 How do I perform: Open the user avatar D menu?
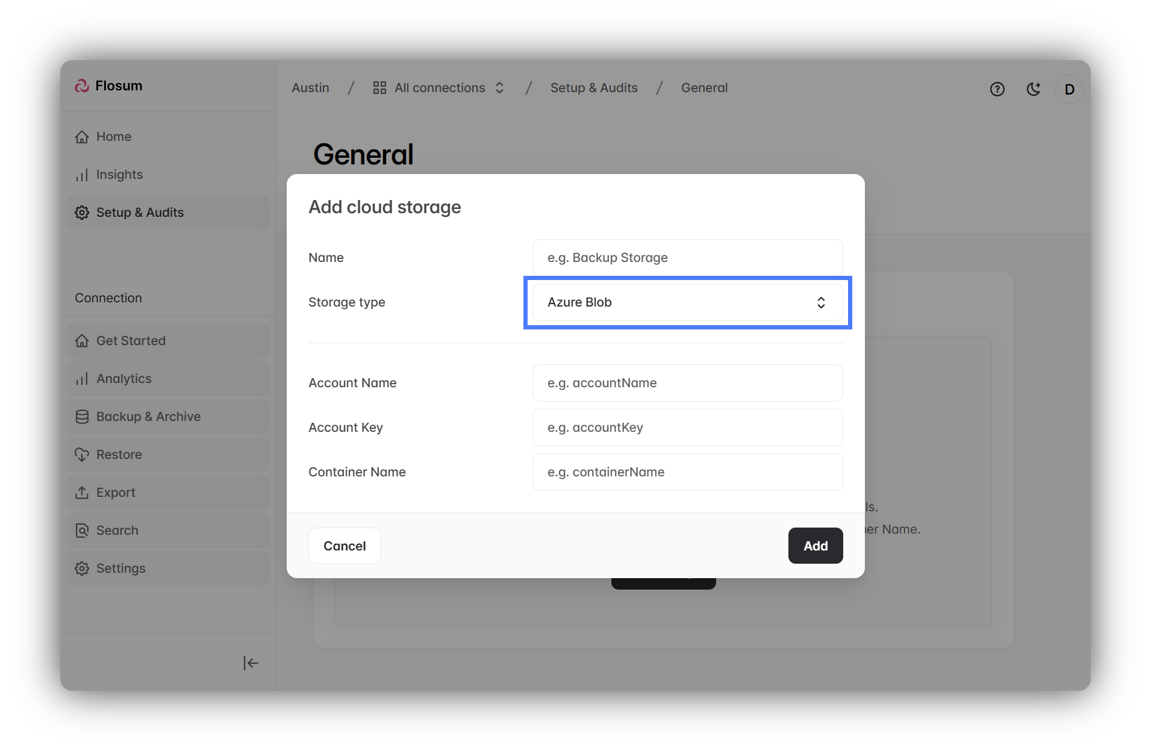[x=1069, y=89]
